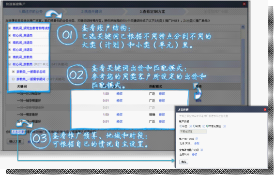274x175 pixels.
Task: Modify match mode in the 1.00 row
Action: [x=162, y=94]
